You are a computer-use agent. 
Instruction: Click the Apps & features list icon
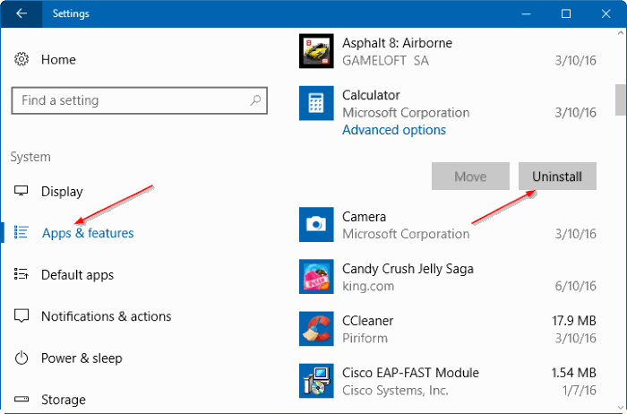click(21, 232)
